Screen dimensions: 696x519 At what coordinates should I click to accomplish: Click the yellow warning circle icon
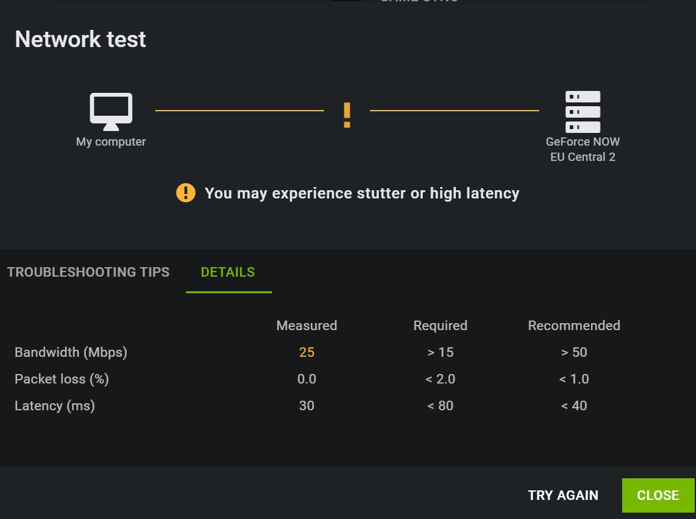(186, 193)
